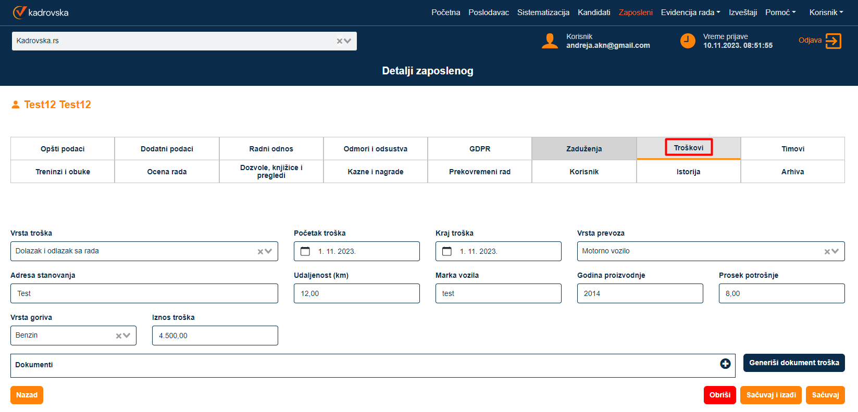Screen dimensions: 858x412
Task: Open calendar icon in Početak troška
Action: pyautogui.click(x=305, y=251)
